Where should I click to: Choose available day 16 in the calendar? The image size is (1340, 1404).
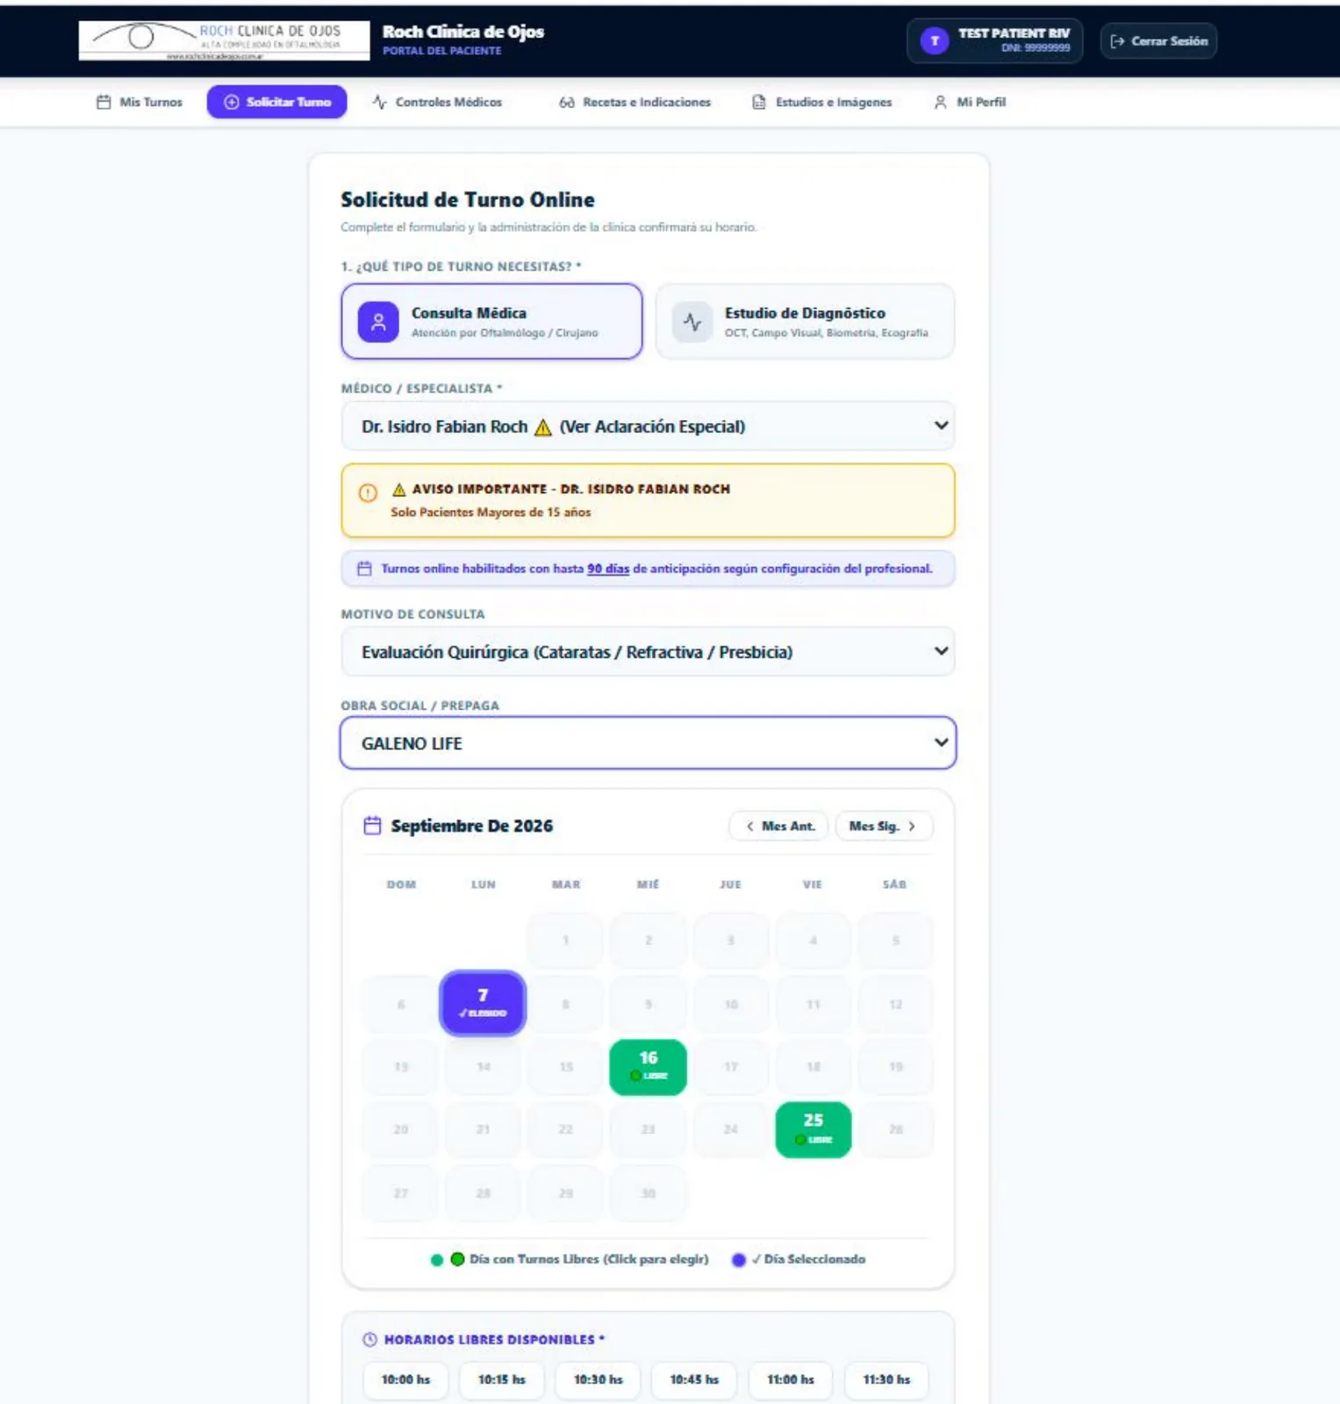pos(649,1067)
